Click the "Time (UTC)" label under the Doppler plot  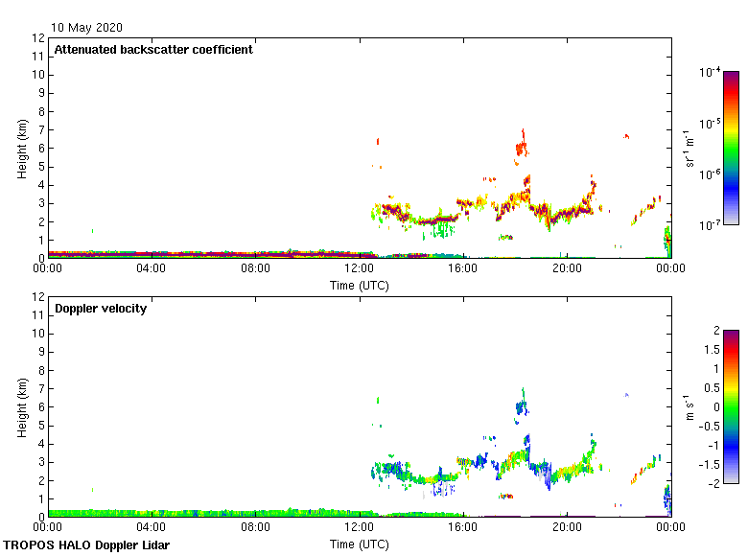[x=359, y=544]
